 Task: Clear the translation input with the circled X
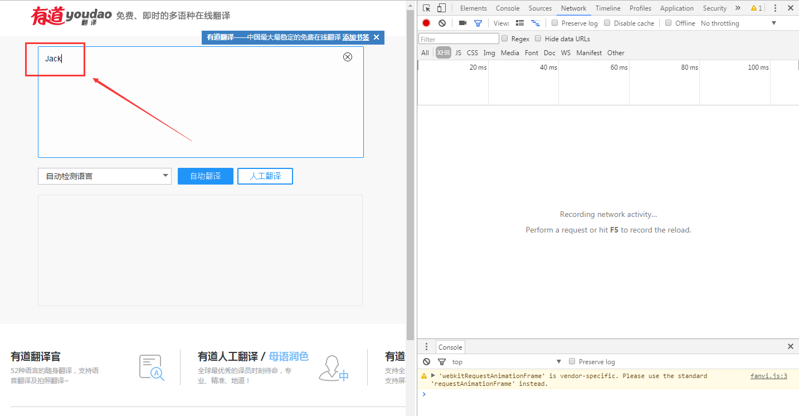coord(348,57)
